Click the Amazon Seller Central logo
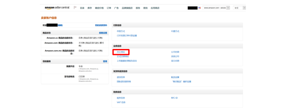This screenshot has width=296, height=111. point(57,8)
